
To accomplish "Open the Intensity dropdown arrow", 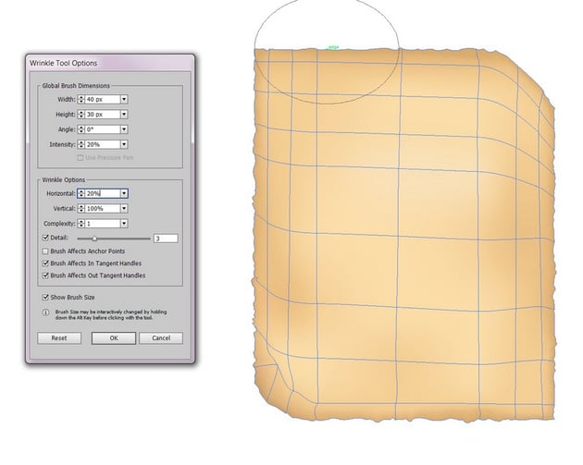I will pos(124,144).
